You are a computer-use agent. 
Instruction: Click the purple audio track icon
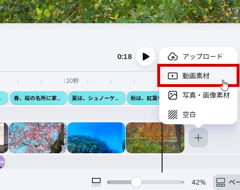2,162
